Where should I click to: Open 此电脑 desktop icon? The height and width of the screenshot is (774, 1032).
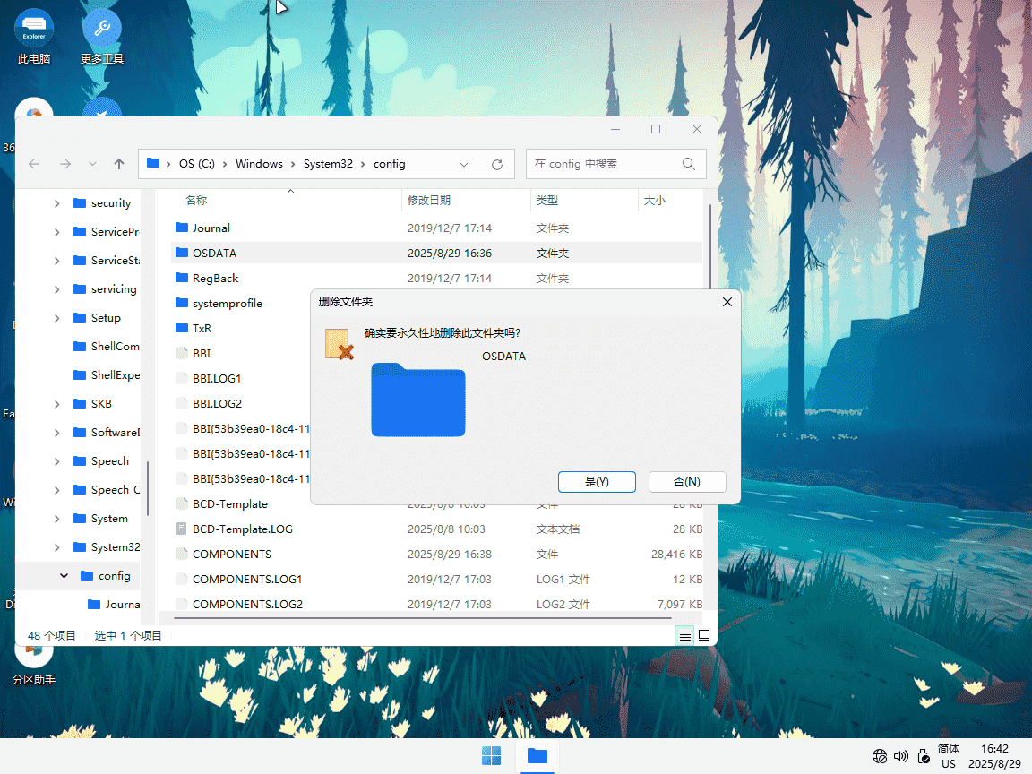pos(34,36)
